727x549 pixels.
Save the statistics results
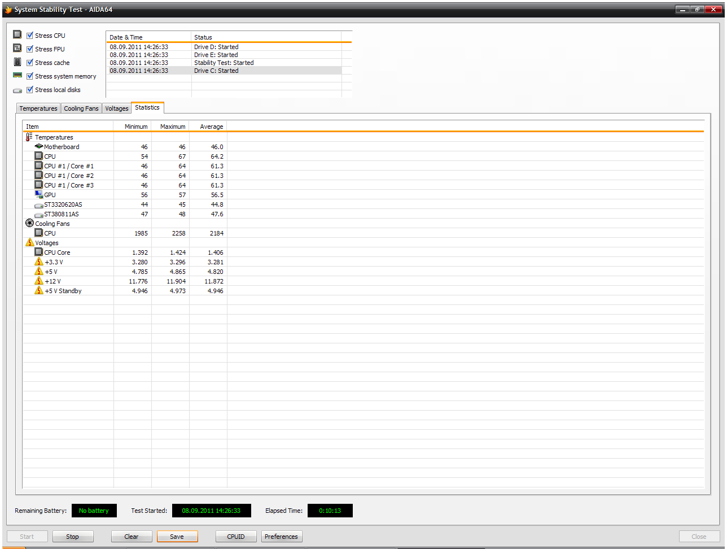[177, 537]
